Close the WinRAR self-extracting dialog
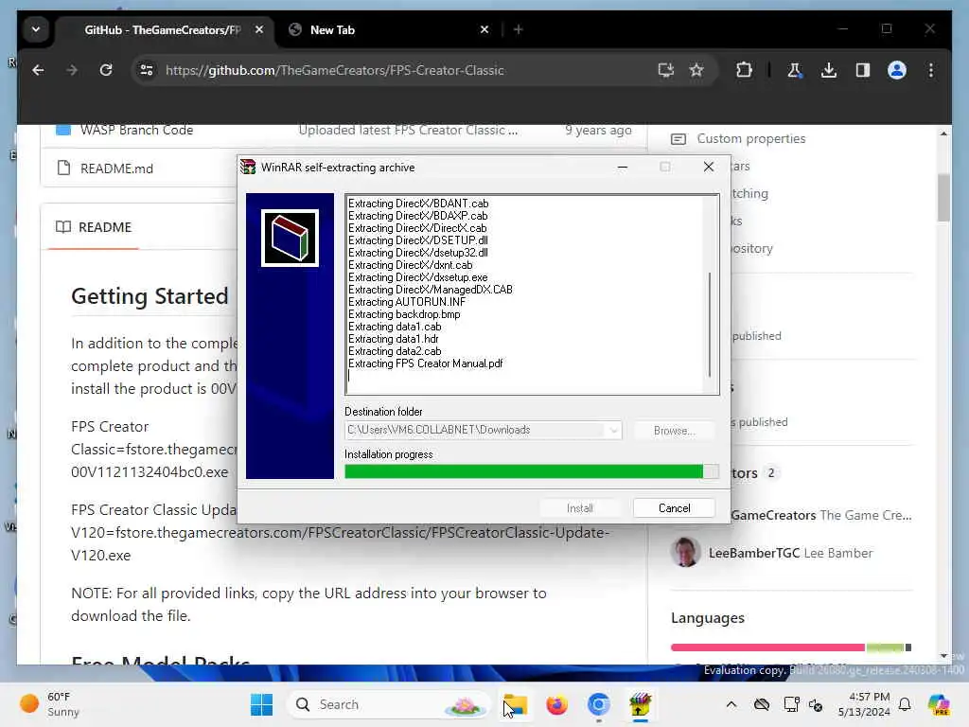969x727 pixels. click(709, 167)
